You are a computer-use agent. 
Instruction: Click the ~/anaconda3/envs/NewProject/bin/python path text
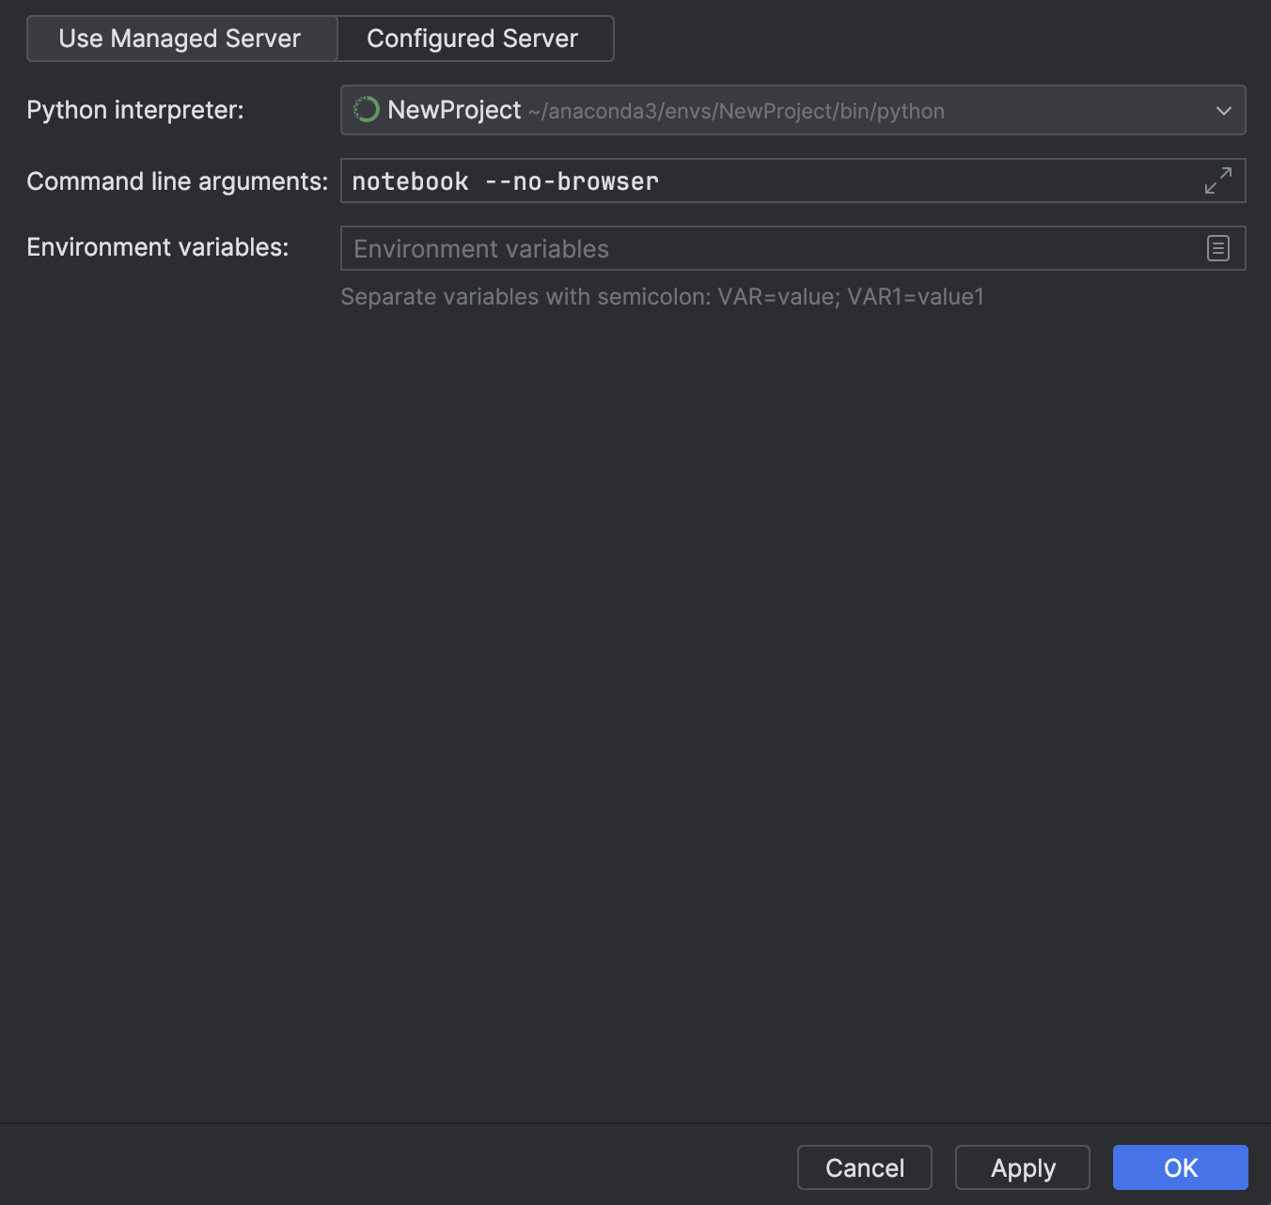(736, 112)
